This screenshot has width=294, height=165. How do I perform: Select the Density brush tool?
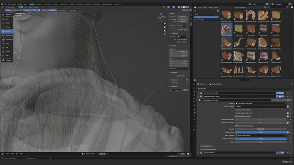coord(7,27)
